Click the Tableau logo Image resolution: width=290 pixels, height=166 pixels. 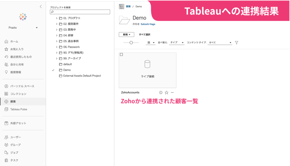(x=23, y=17)
